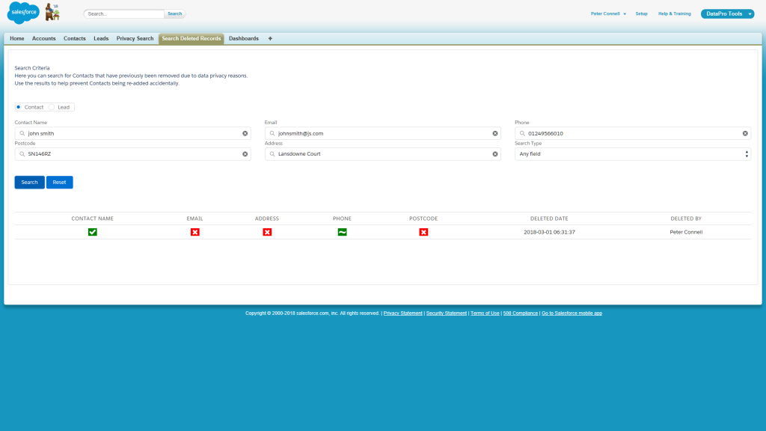The image size is (766, 431).
Task: Clear the Address field using its X icon
Action: 495,154
